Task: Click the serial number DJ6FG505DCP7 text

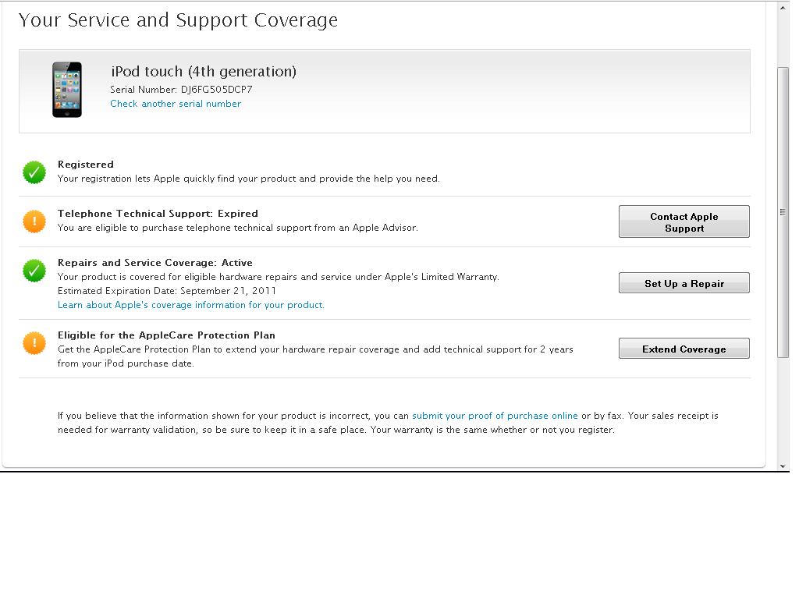Action: (217, 90)
